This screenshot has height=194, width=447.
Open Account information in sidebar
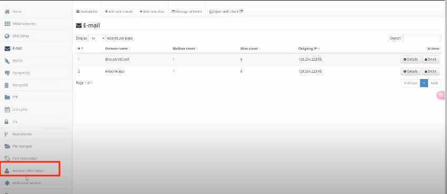pos(28,171)
